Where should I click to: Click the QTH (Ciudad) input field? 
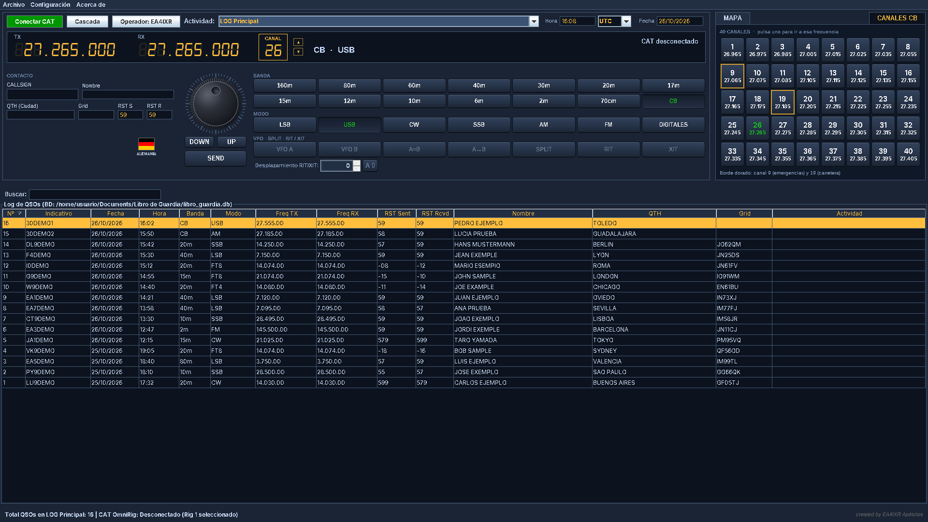click(41, 115)
